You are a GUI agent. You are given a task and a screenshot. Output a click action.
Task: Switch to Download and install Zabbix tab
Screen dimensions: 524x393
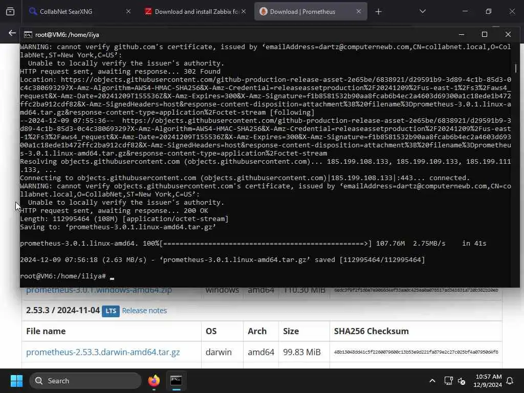coord(195,12)
